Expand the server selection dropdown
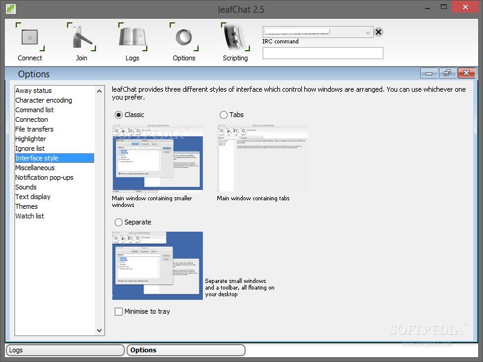 pyautogui.click(x=368, y=33)
